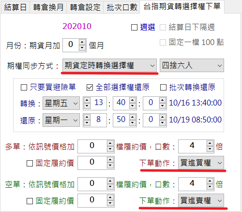Increase the 多單 依訊號價格加 strike offset
242x212 pixels.
coord(110,143)
